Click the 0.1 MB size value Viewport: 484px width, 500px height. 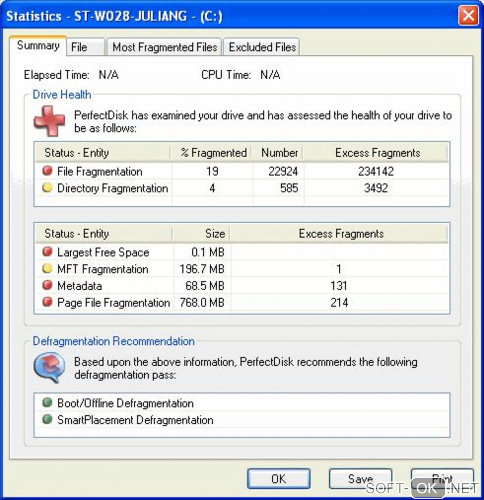[x=208, y=252]
